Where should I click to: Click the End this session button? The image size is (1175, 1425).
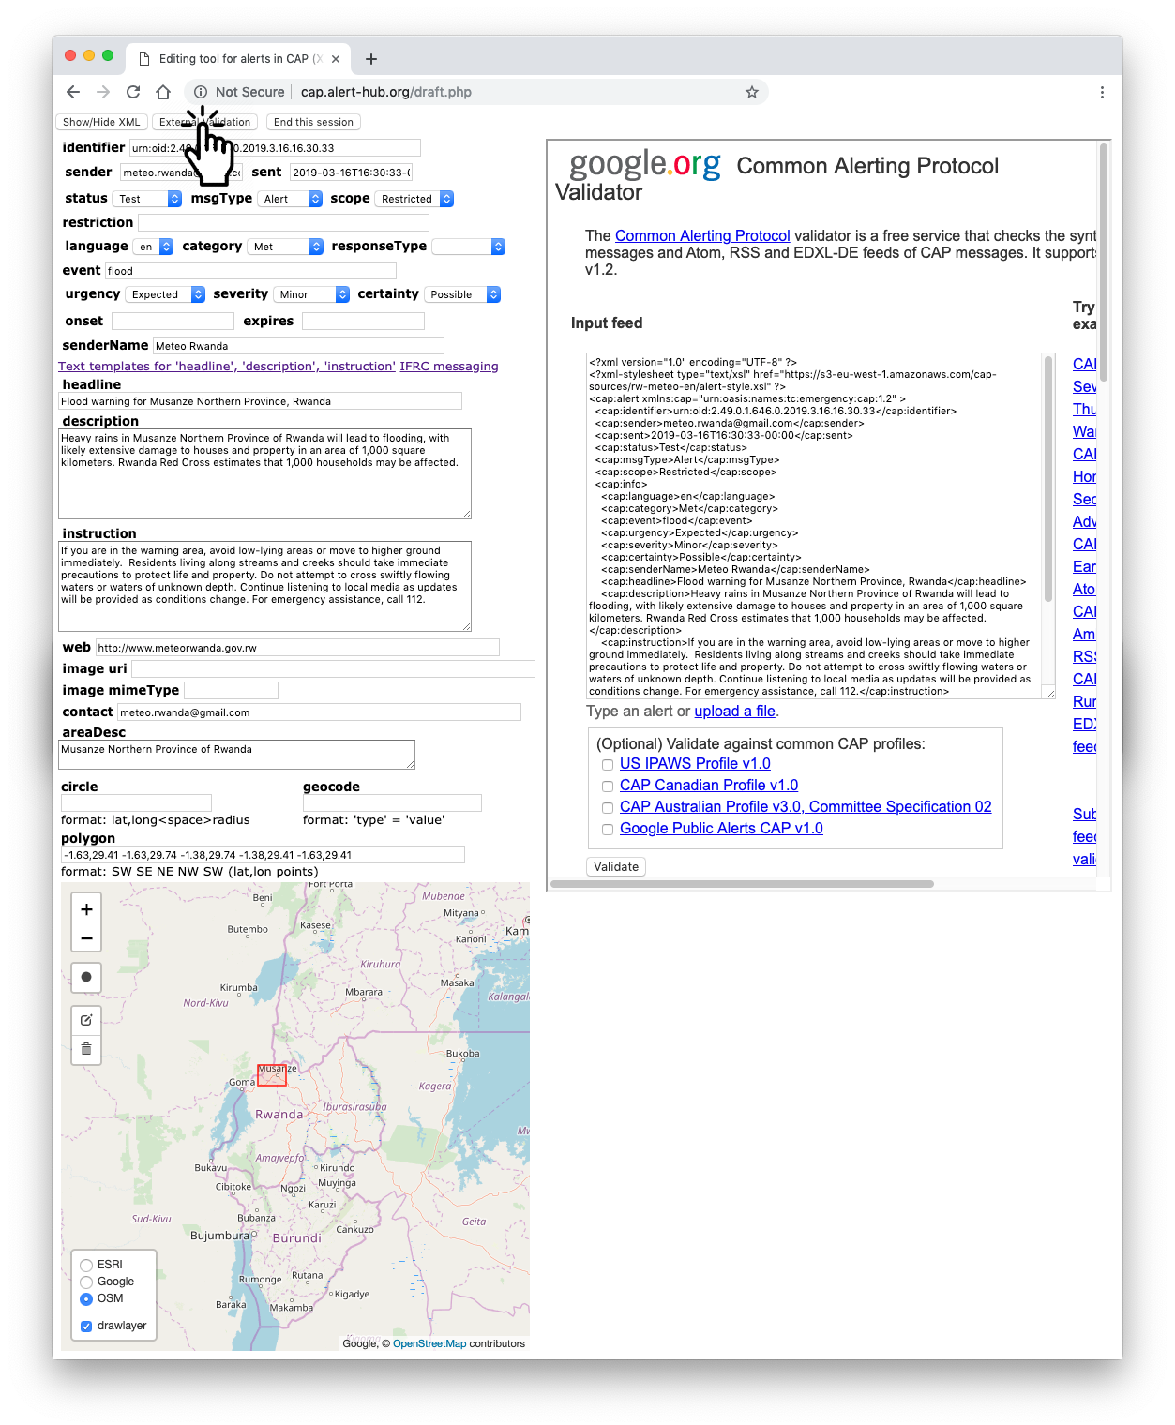point(313,122)
